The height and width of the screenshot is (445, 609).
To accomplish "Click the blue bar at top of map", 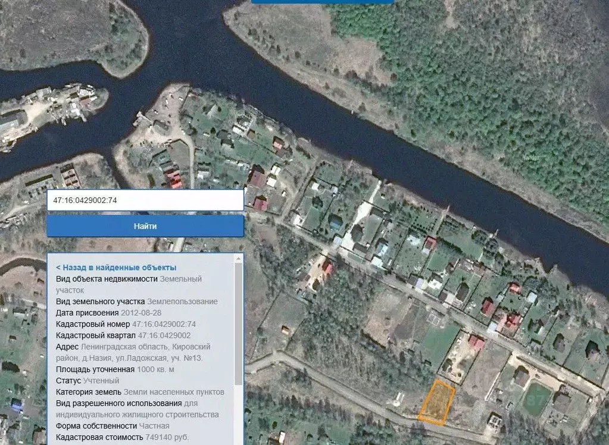I will [x=323, y=2].
